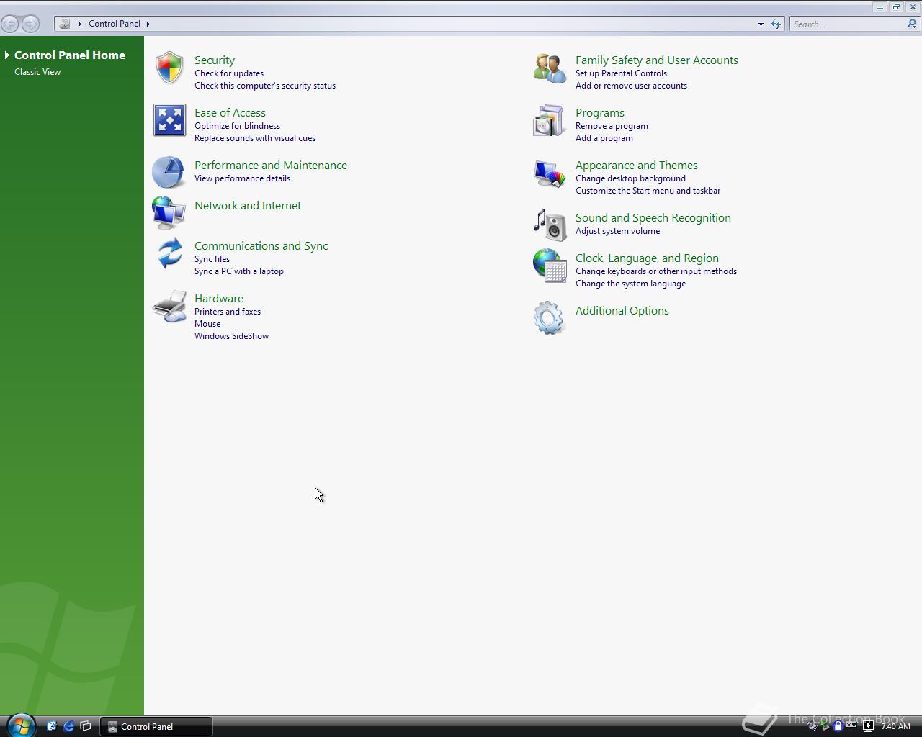
Task: Switch to Classic View
Action: click(37, 72)
